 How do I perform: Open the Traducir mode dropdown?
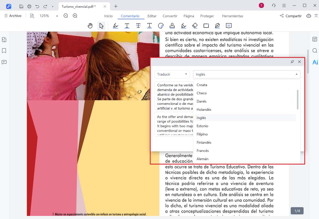pos(172,74)
